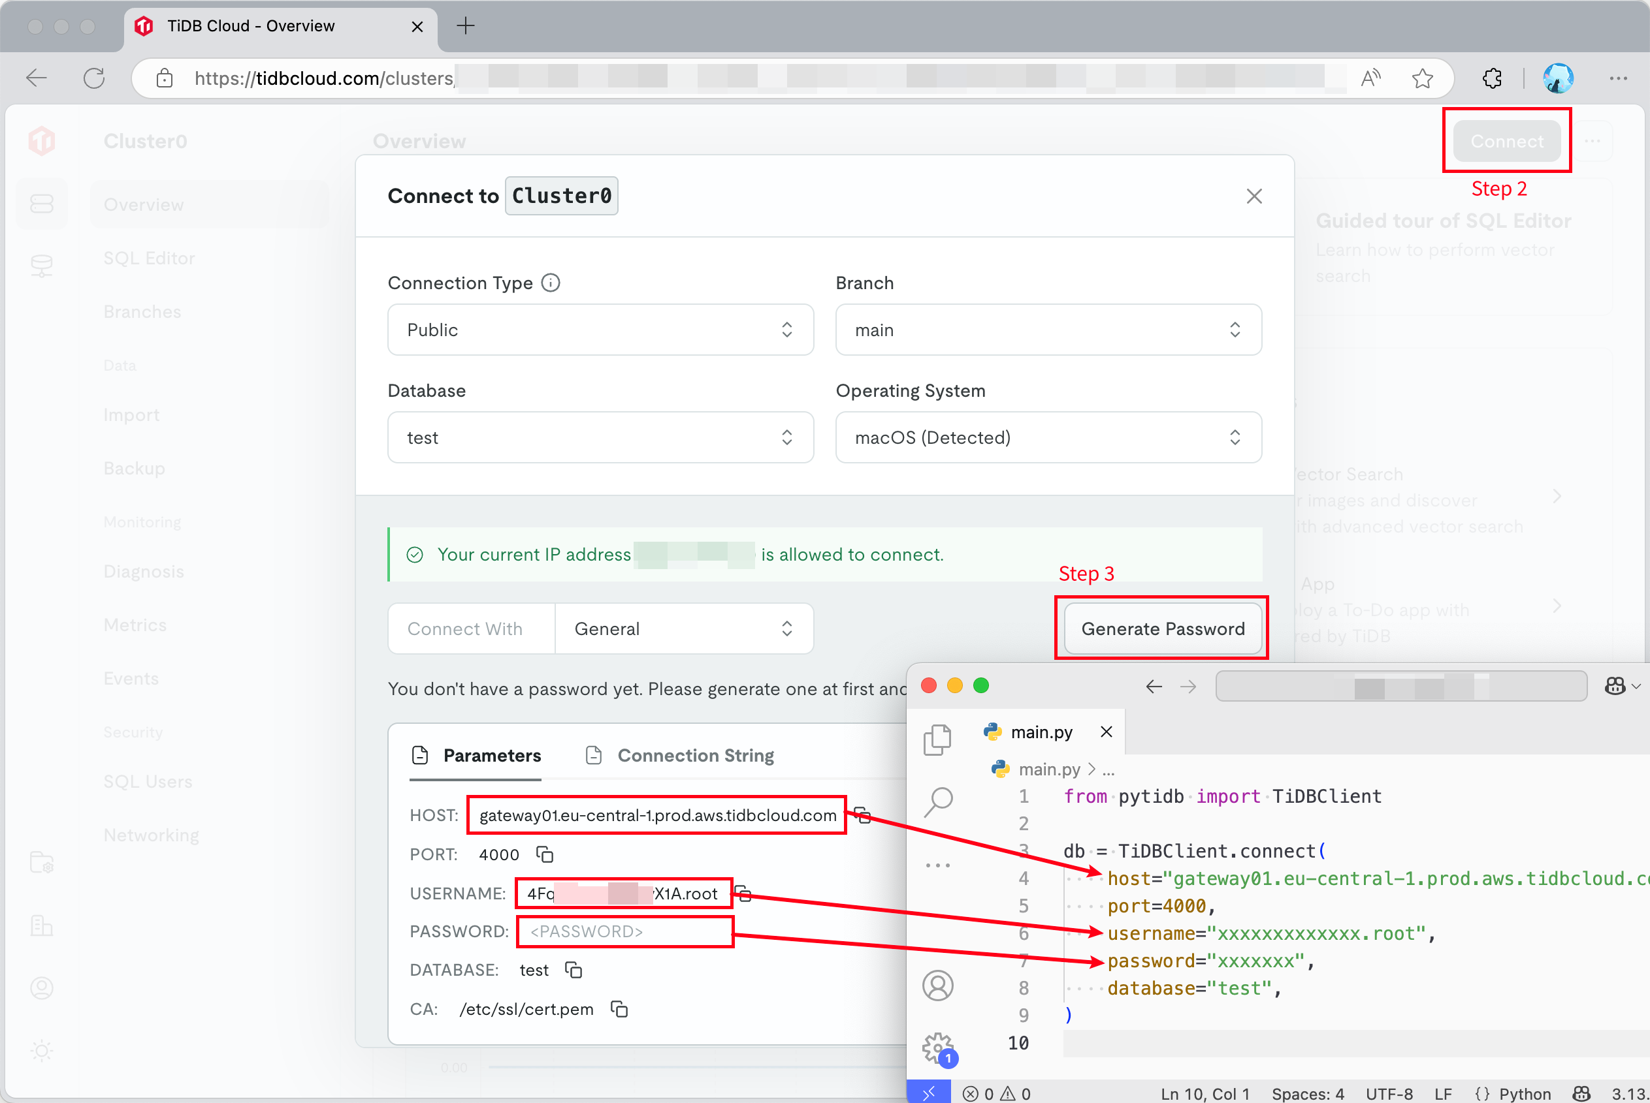Open Connect With General dropdown
This screenshot has height=1103, width=1650.
click(x=683, y=629)
